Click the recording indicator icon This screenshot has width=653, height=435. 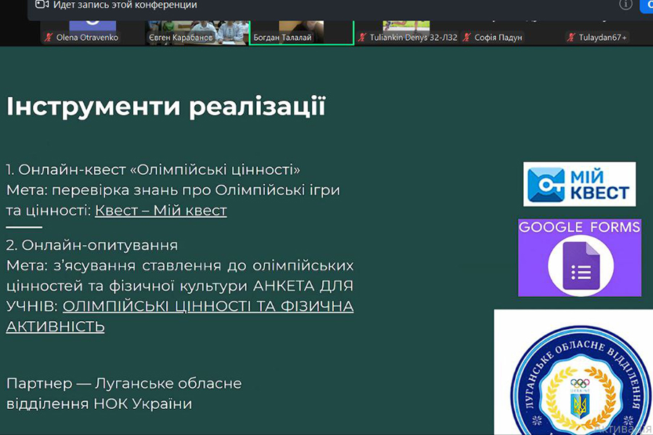point(41,4)
